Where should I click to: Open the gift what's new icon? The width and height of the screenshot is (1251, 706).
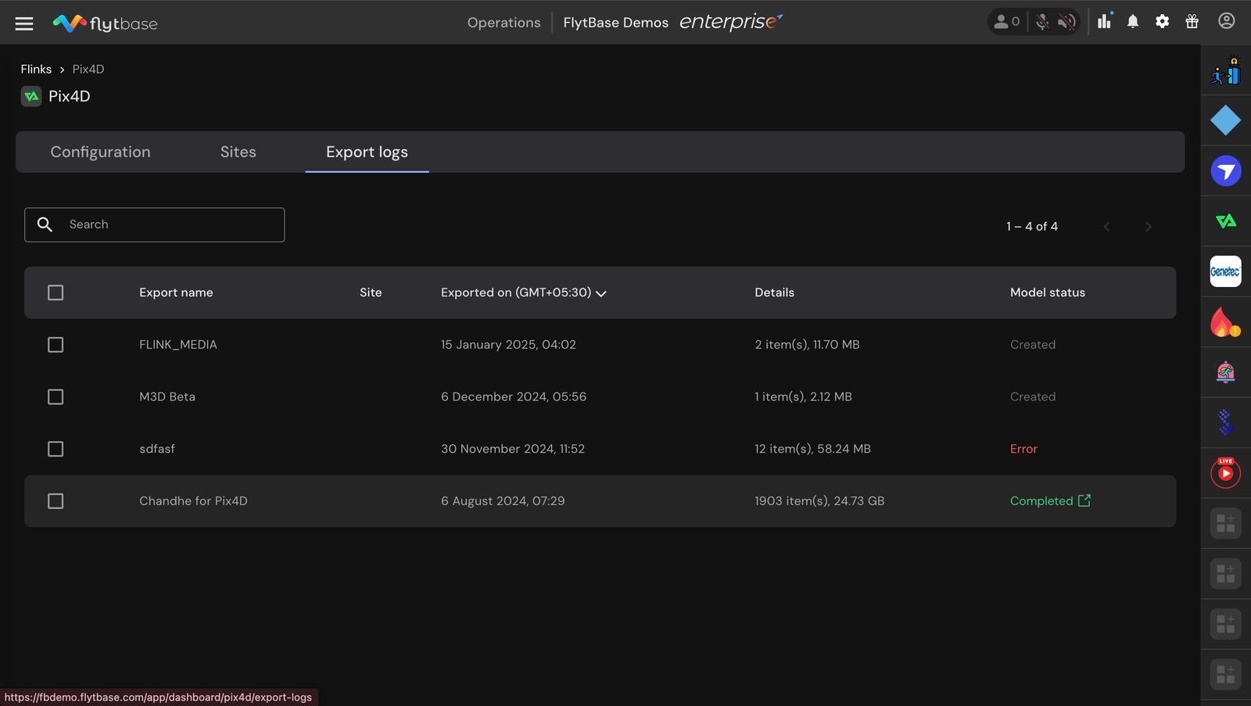[1192, 22]
